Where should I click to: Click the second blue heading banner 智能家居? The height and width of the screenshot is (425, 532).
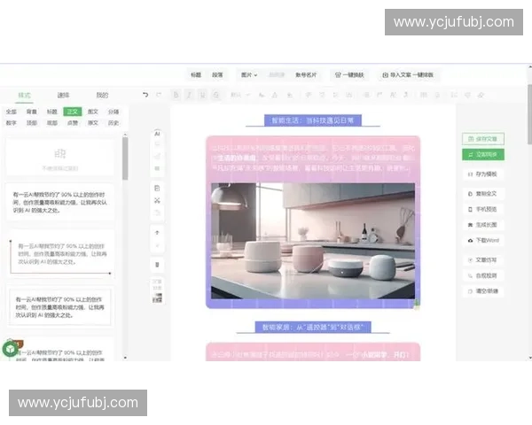click(313, 328)
